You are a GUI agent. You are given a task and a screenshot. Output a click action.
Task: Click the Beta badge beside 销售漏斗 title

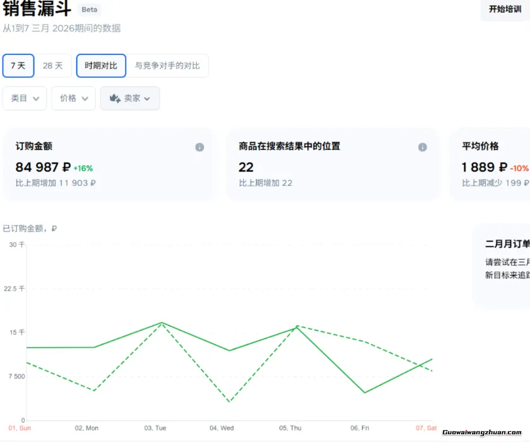pyautogui.click(x=89, y=9)
